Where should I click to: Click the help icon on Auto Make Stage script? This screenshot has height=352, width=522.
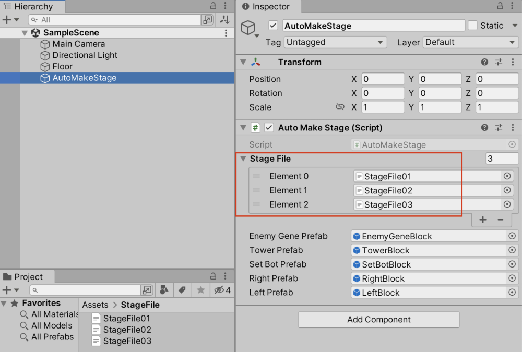point(485,127)
